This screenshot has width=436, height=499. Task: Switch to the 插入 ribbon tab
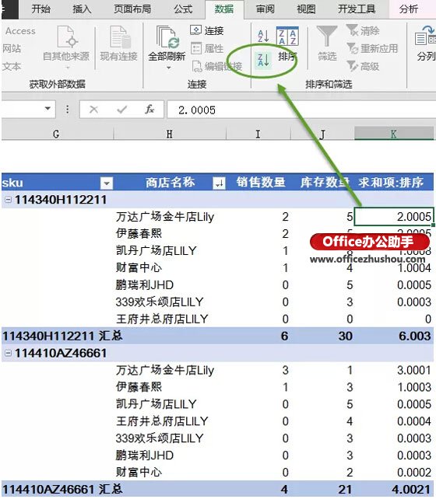(82, 9)
